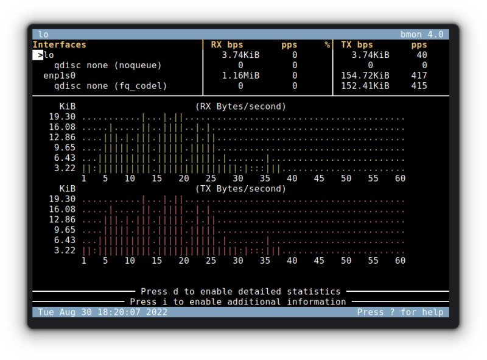Select the lo interface entry
Image resolution: width=487 pixels, height=360 pixels.
49,55
